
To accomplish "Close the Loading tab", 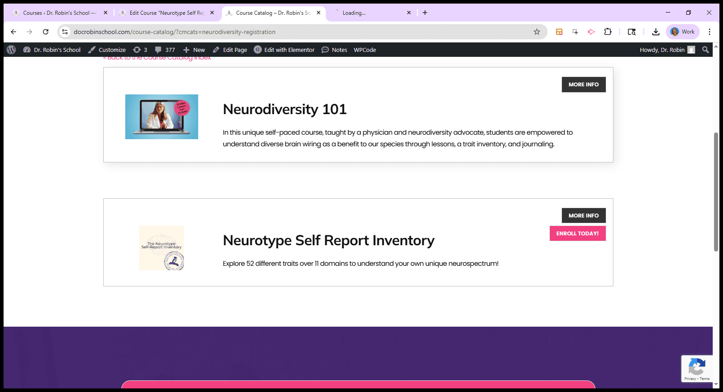I will (409, 13).
